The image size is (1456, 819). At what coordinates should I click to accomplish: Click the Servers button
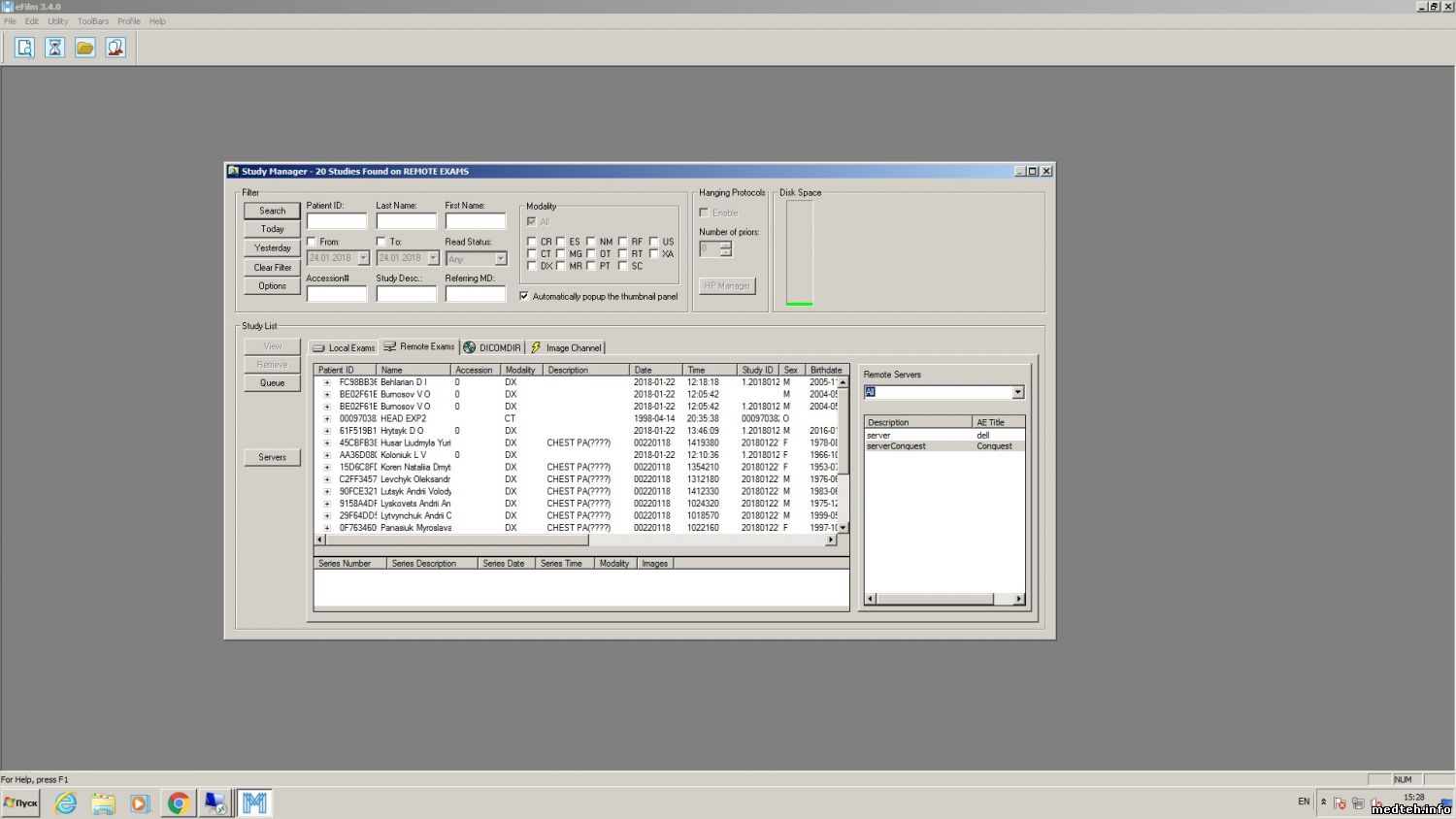tap(272, 457)
